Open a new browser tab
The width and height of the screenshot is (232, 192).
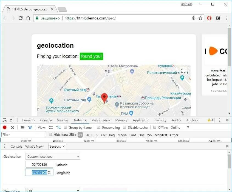point(62,10)
